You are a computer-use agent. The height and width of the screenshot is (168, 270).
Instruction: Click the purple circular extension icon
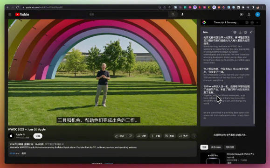click(195, 7)
